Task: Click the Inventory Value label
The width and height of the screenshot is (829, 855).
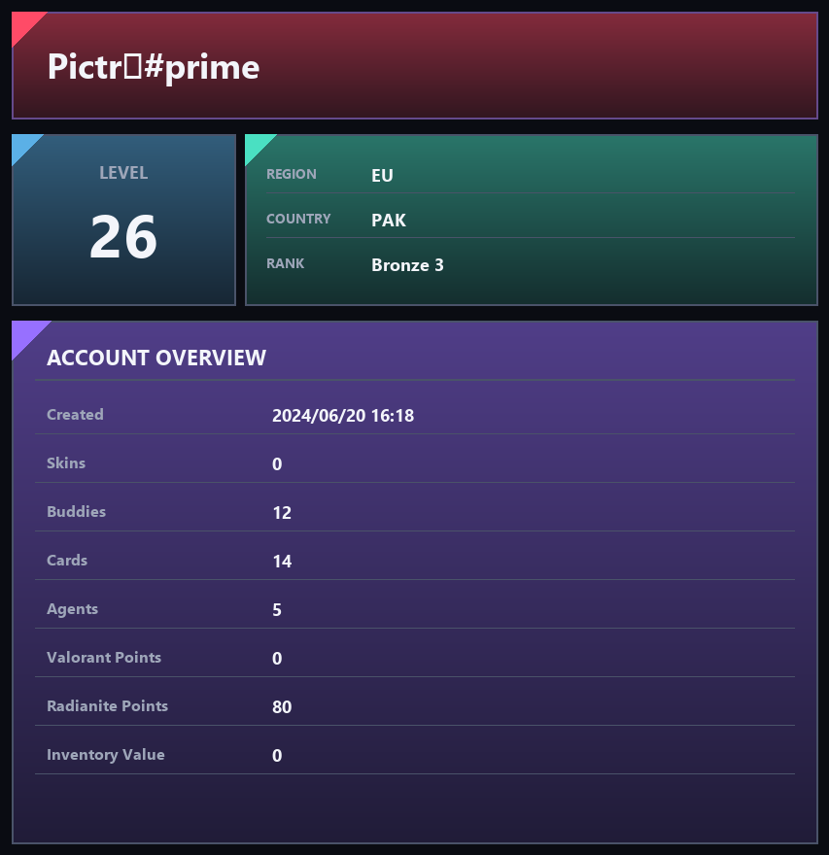Action: tap(106, 755)
